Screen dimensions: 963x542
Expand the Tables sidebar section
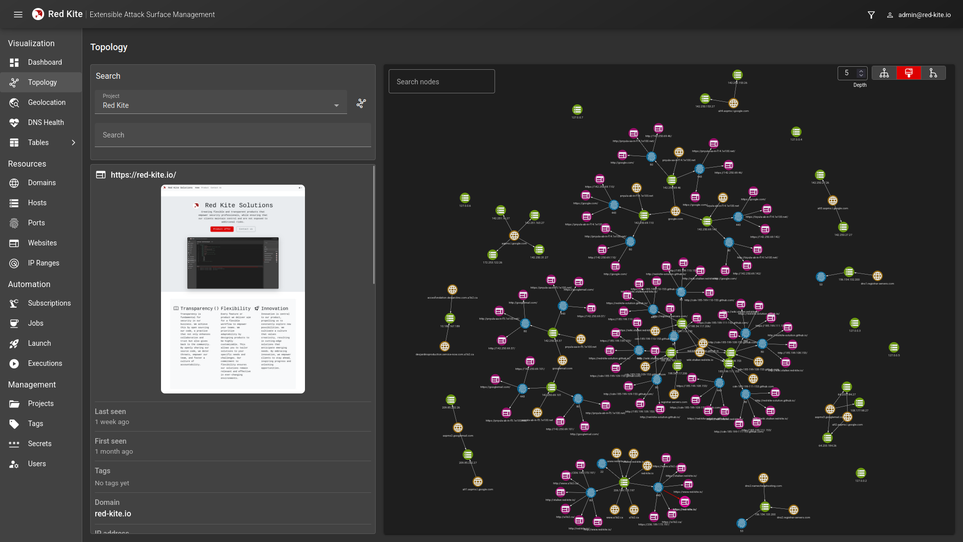73,143
